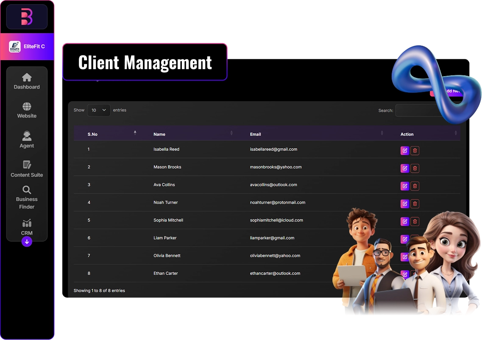This screenshot has height=340, width=496.
Task: Click delete icon for Noah Turner
Action: pos(415,204)
